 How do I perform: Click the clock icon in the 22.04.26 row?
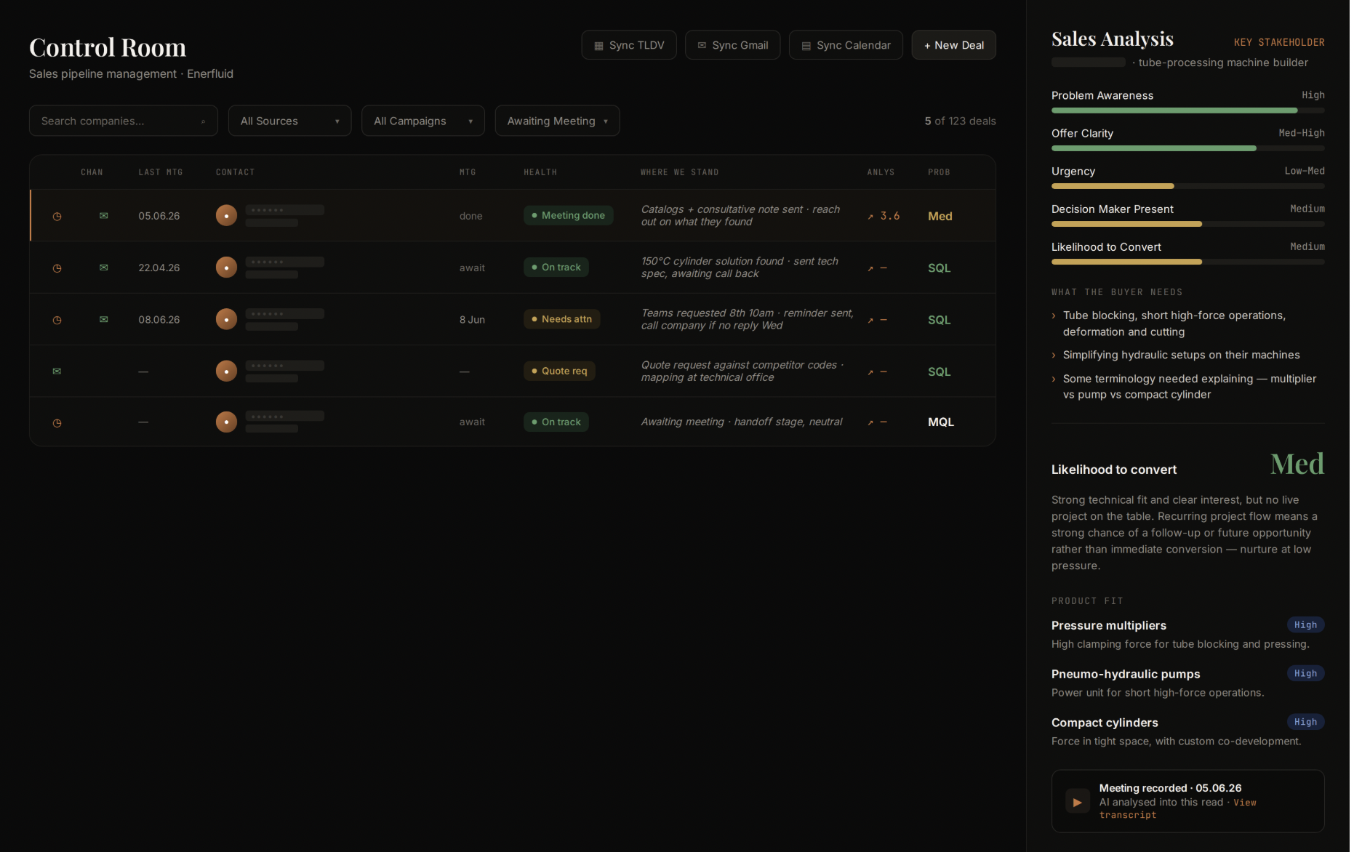coord(57,268)
